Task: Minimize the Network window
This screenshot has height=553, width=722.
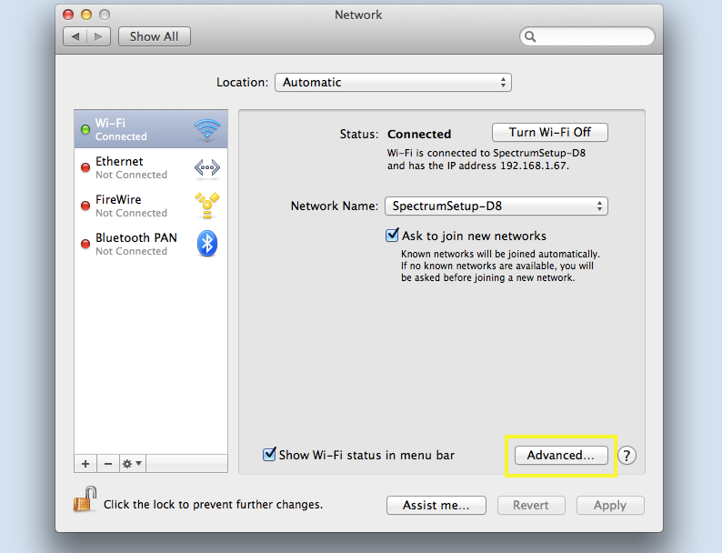Action: click(x=86, y=15)
